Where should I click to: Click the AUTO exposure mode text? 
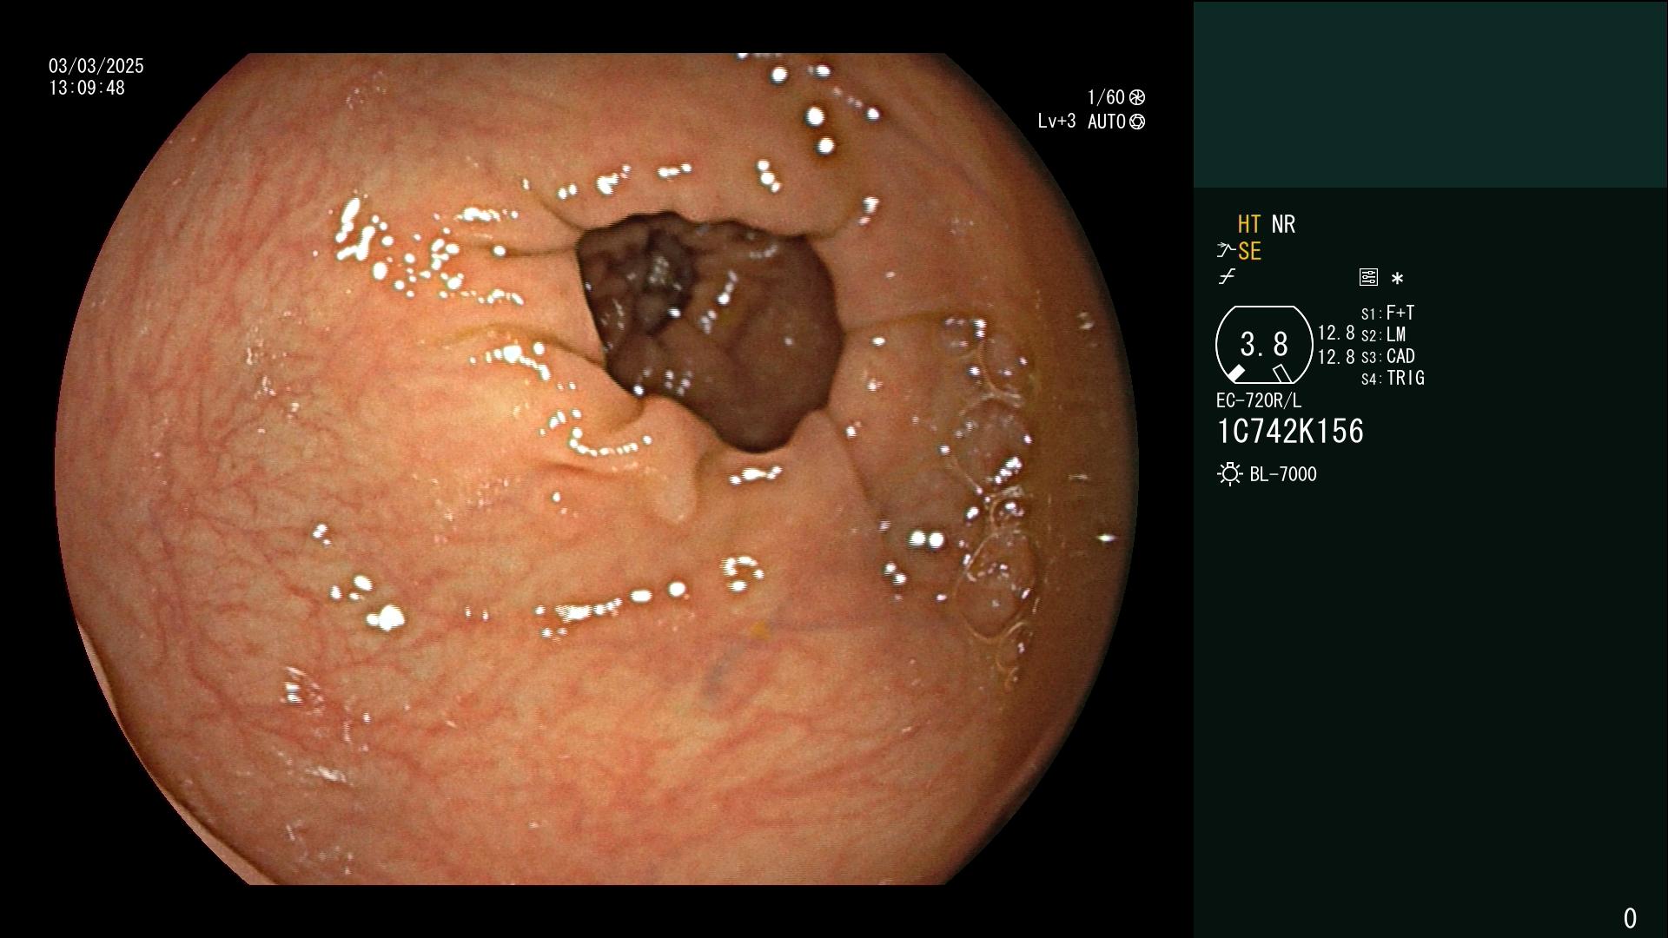pos(1107,122)
